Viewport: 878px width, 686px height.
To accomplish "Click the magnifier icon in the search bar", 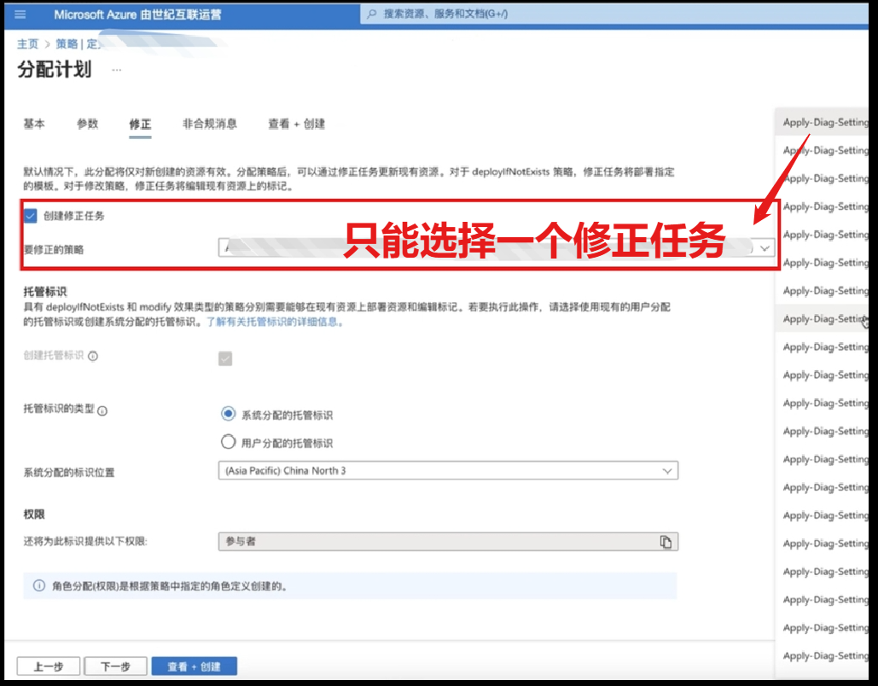I will 371,15.
